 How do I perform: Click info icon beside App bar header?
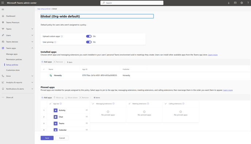click(x=61, y=104)
